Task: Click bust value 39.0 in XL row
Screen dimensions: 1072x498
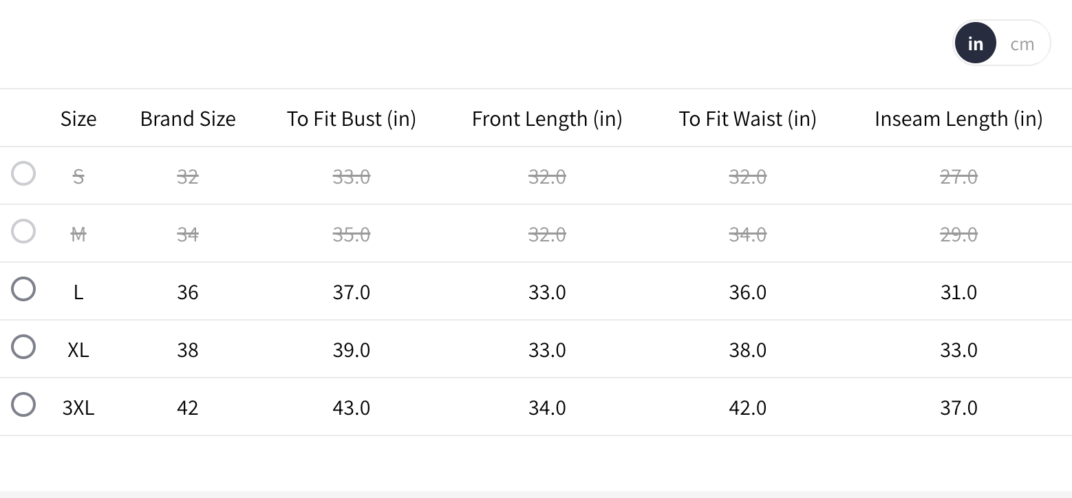Action: coord(352,350)
